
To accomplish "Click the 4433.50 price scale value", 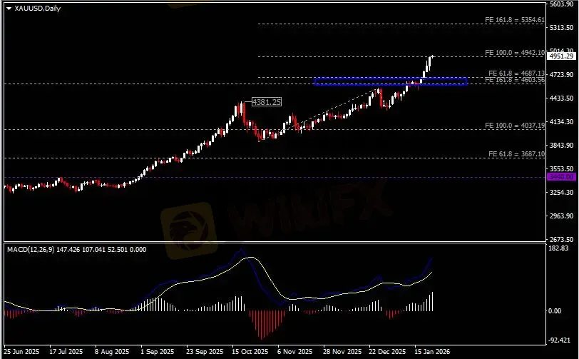I will click(x=562, y=98).
